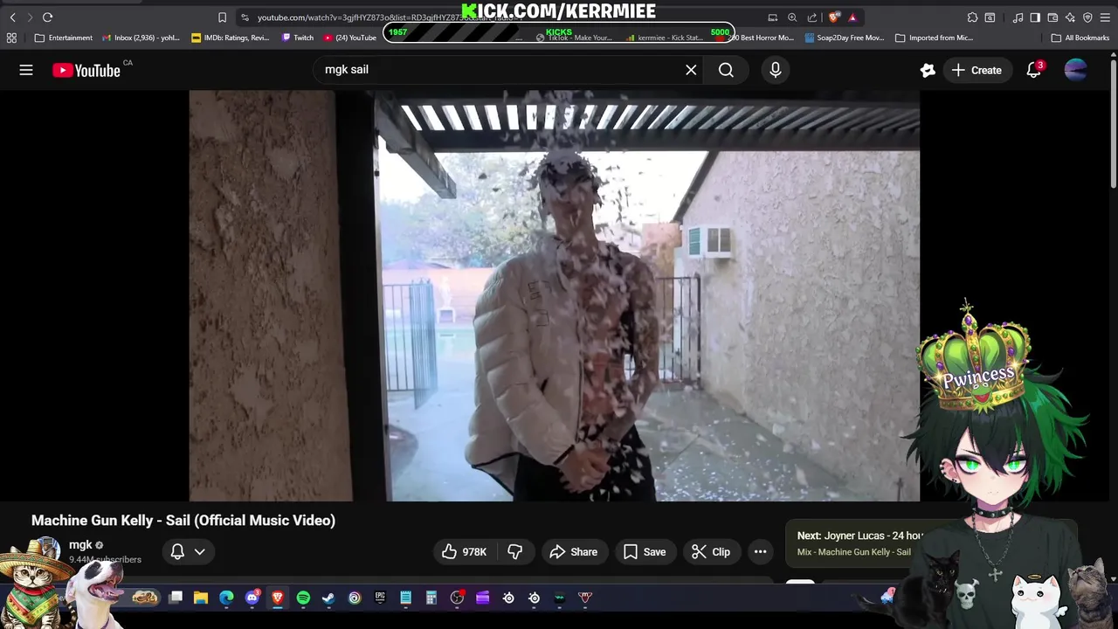This screenshot has width=1118, height=629.
Task: Like the video with 978K likes
Action: tap(464, 551)
